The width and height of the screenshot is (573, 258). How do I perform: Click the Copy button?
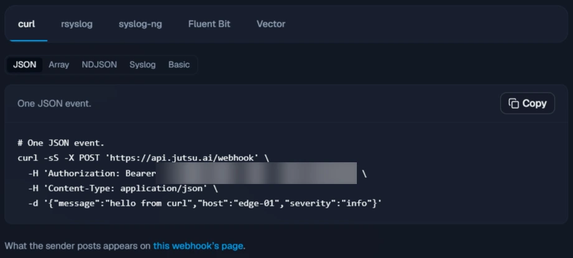tap(528, 103)
